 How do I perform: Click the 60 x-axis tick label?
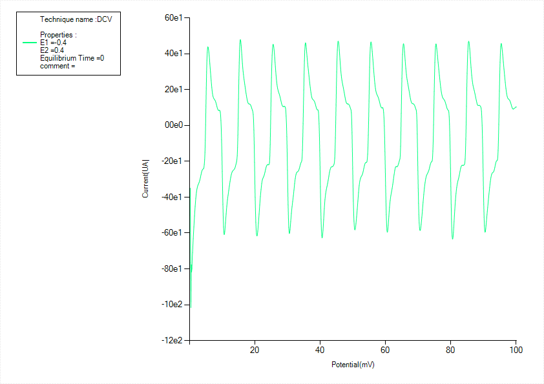pos(385,350)
